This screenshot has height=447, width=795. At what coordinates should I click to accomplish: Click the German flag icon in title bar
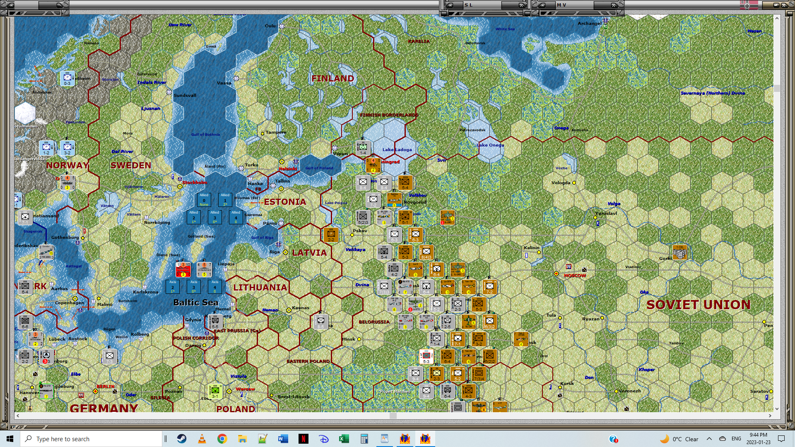[x=749, y=5]
